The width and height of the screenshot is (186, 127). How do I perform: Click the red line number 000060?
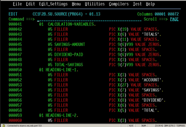tap(15, 121)
